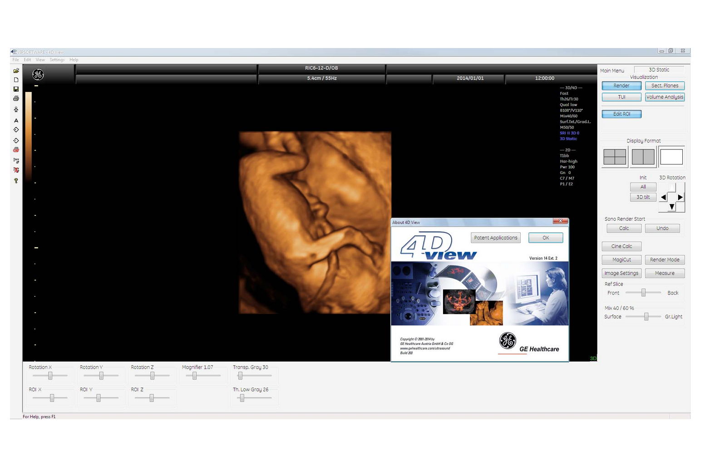Choose the quad-view display format
710x464 pixels.
(x=615, y=157)
